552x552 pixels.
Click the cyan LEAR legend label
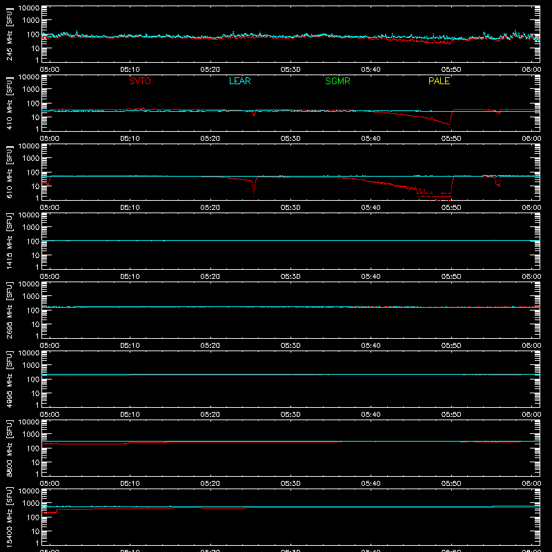point(239,81)
